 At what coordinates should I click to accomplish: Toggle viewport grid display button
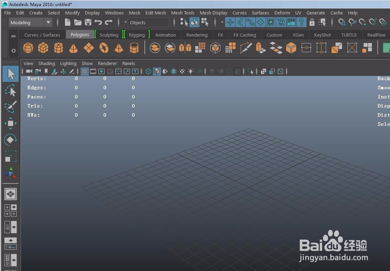[x=85, y=72]
